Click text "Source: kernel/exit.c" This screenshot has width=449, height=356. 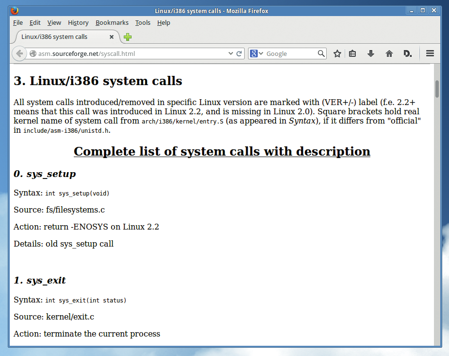(54, 317)
